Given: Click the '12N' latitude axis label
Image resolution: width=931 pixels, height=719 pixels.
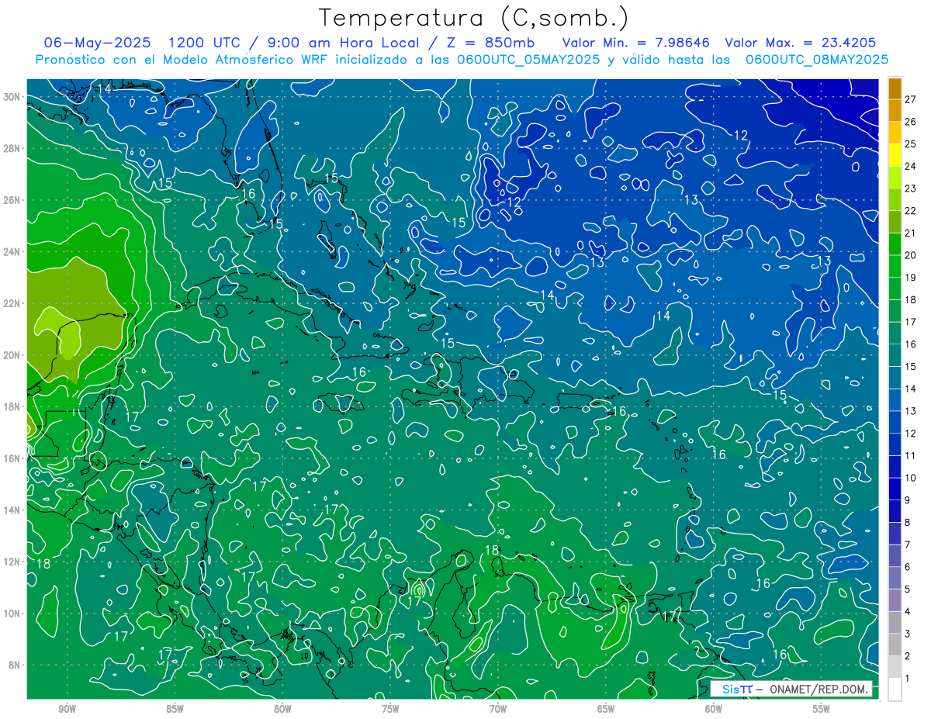Looking at the screenshot, I should pos(12,562).
